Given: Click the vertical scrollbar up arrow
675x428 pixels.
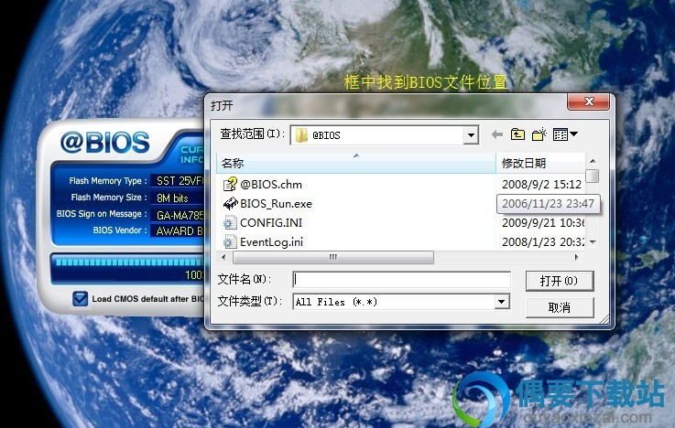Looking at the screenshot, I should pos(593,161).
